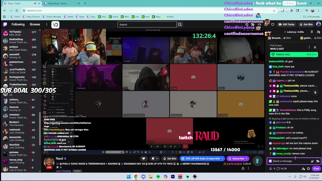This screenshot has height=181, width=322.
Task: Click the Hype Chat icon beside settings
Action: click(x=303, y=169)
